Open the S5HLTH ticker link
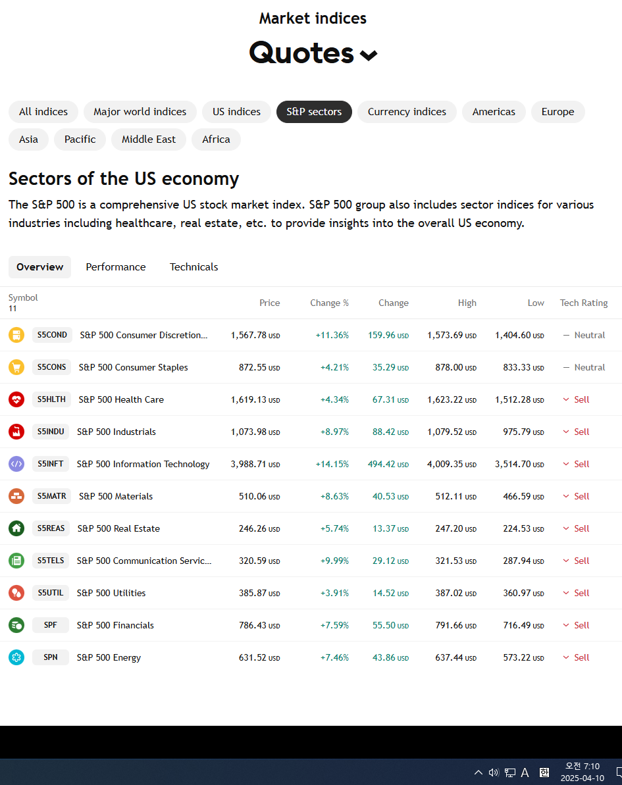This screenshot has width=622, height=785. 51,399
